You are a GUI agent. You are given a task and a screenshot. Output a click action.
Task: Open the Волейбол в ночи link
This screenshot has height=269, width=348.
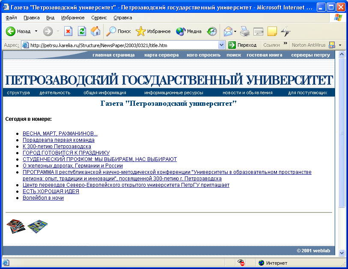pyautogui.click(x=43, y=198)
